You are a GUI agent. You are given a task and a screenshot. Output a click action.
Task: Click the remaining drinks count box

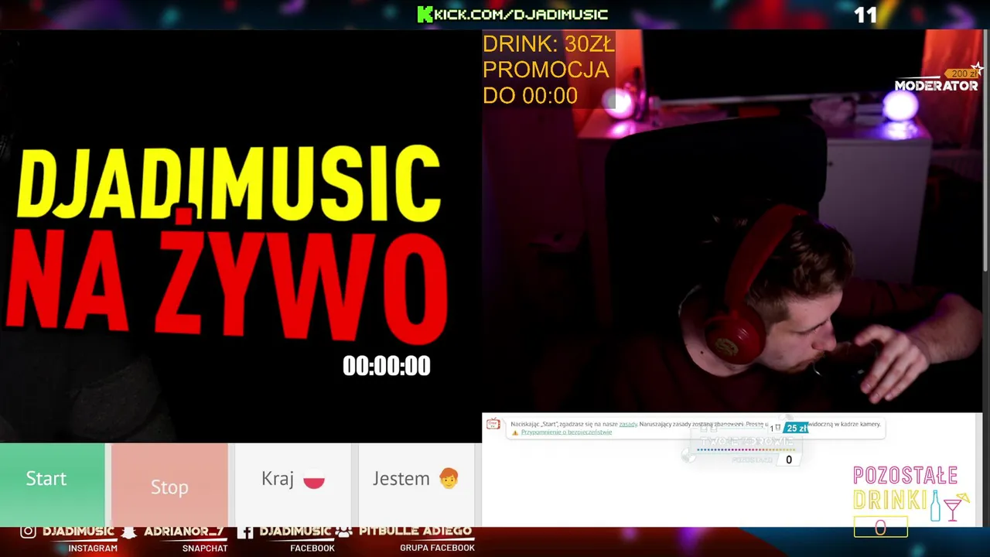(880, 528)
